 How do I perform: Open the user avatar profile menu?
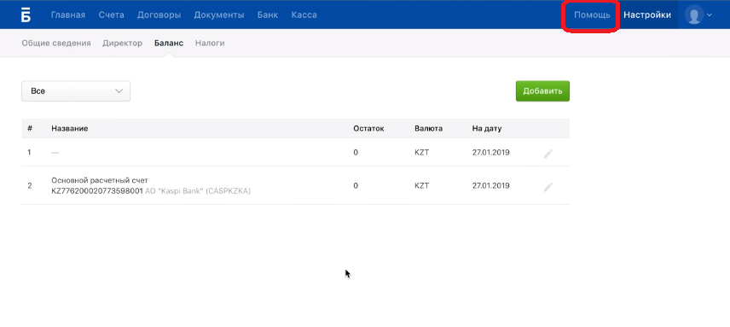click(x=693, y=15)
